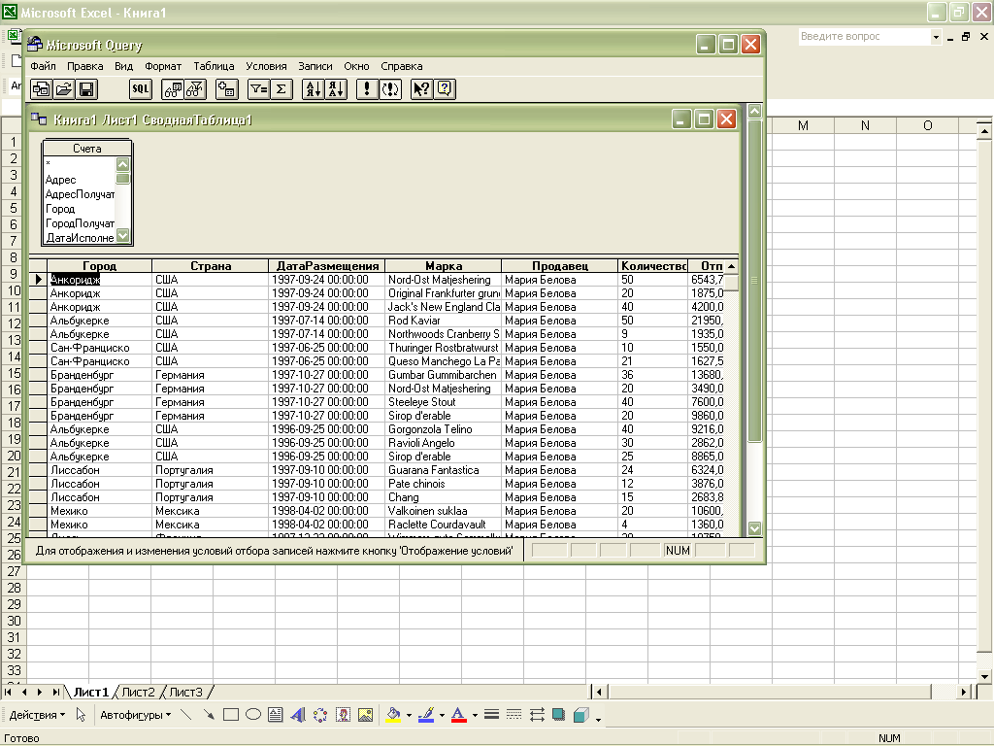This screenshot has height=746, width=994.
Task: Click Select Objects arrow pointer icon
Action: 81,716
